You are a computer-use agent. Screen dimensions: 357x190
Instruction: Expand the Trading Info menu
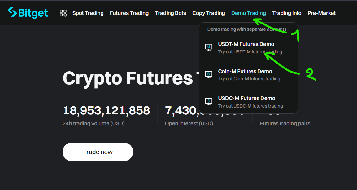[x=286, y=13]
